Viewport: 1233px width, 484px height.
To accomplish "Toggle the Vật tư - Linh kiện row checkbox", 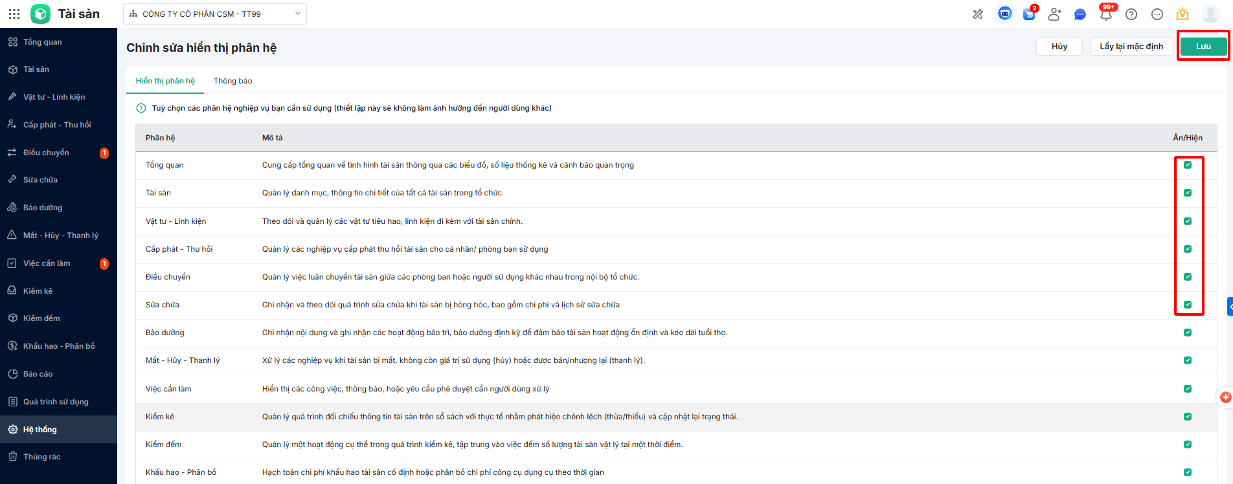I will [1188, 221].
